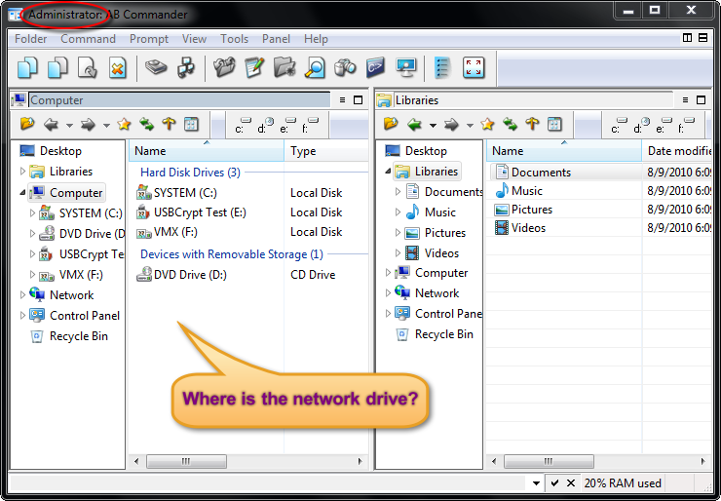Screen dimensions: 721x501
Task: Open the forward history dropdown in the left panel
Action: 106,125
